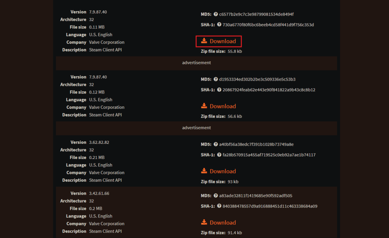Click the SHA-1 help icon beside 840388478557 hash
This screenshot has width=389, height=238.
click(219, 206)
